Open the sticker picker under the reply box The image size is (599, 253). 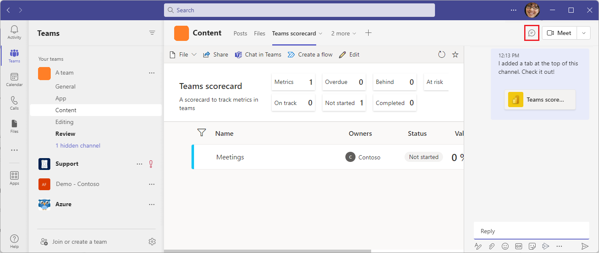point(532,246)
